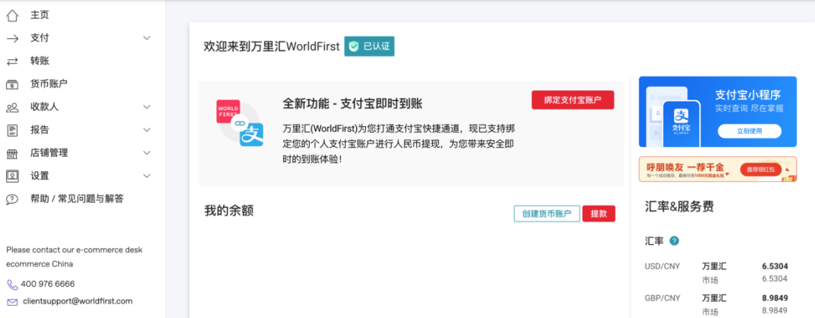This screenshot has width=815, height=318.
Task: Click the settings icon beside 设置
Action: [12, 176]
